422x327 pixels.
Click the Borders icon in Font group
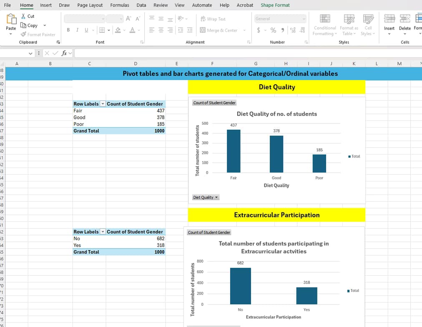101,30
